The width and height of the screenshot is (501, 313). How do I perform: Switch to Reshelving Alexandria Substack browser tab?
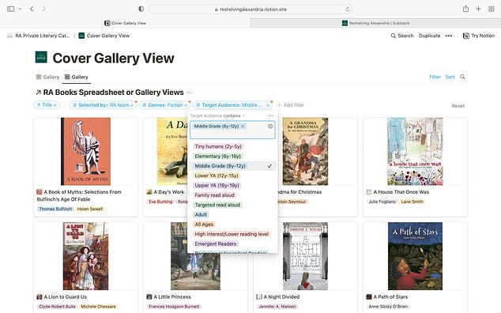[376, 23]
